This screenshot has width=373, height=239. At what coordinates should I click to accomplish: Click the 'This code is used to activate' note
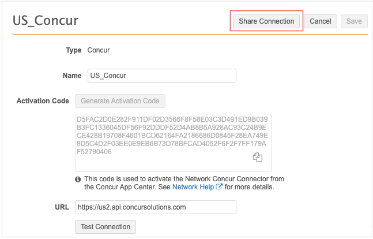184,179
